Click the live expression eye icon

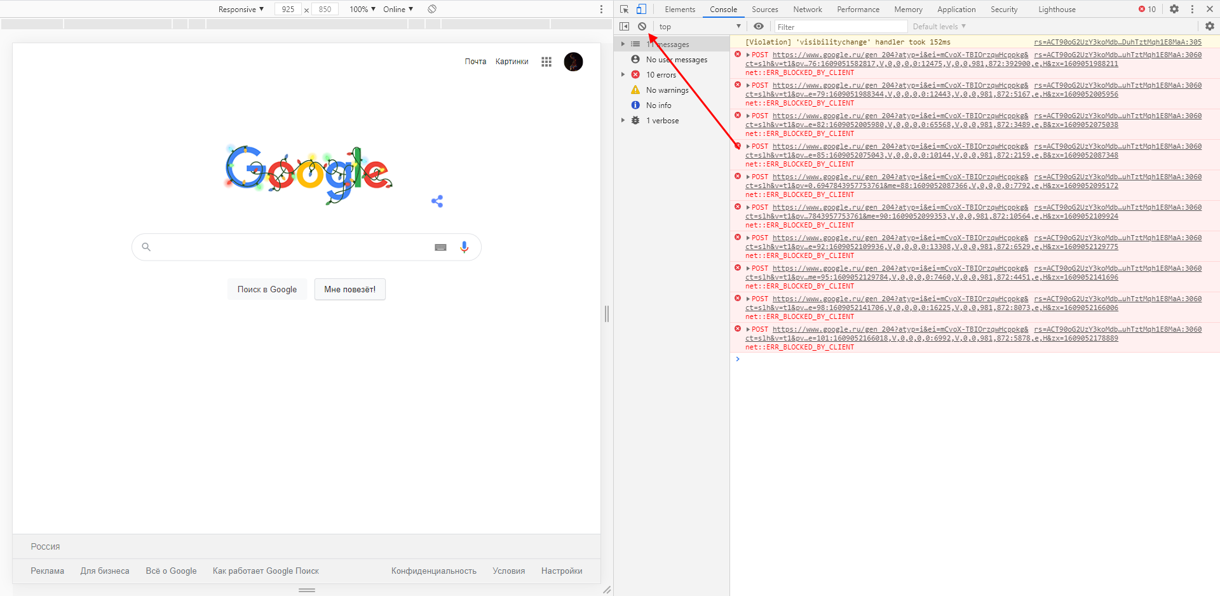click(759, 27)
